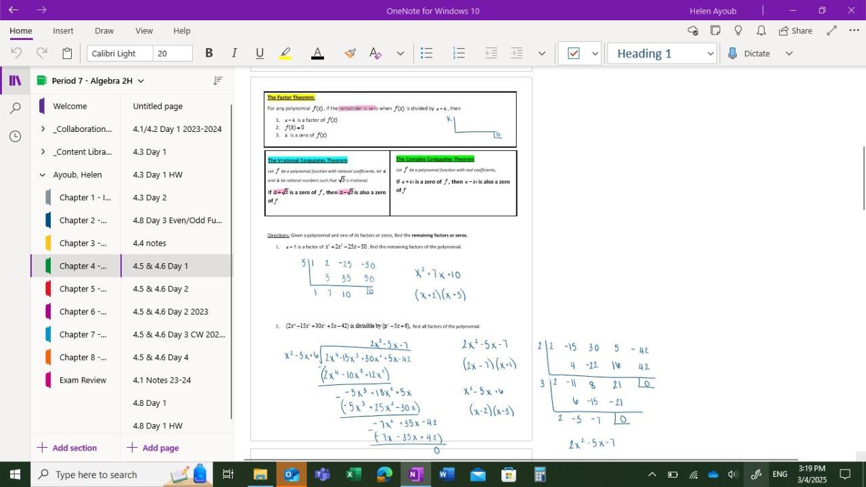Open Recent Notes clock icon
The height and width of the screenshot is (487, 866).
coord(15,137)
